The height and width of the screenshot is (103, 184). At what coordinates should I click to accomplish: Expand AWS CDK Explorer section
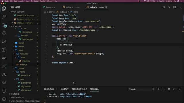pos(25,101)
